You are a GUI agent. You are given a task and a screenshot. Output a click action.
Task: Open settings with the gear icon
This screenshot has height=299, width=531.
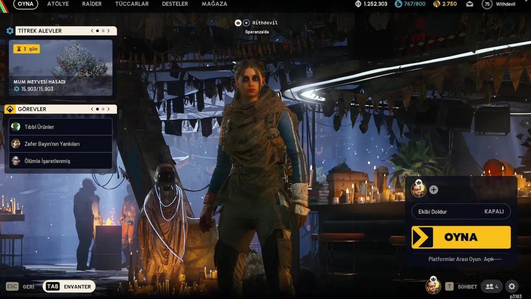[x=512, y=287]
